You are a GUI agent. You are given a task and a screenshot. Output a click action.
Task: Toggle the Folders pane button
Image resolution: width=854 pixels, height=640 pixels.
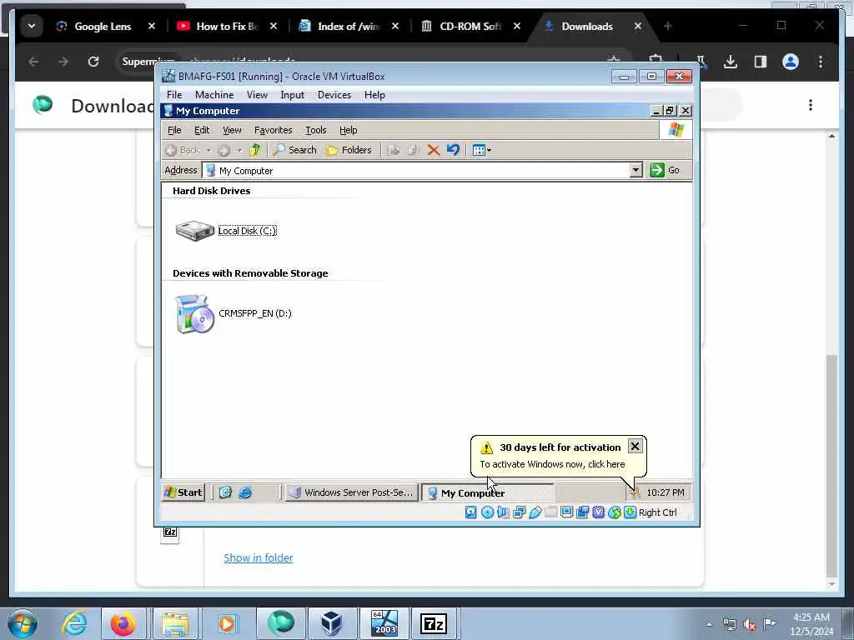click(349, 150)
